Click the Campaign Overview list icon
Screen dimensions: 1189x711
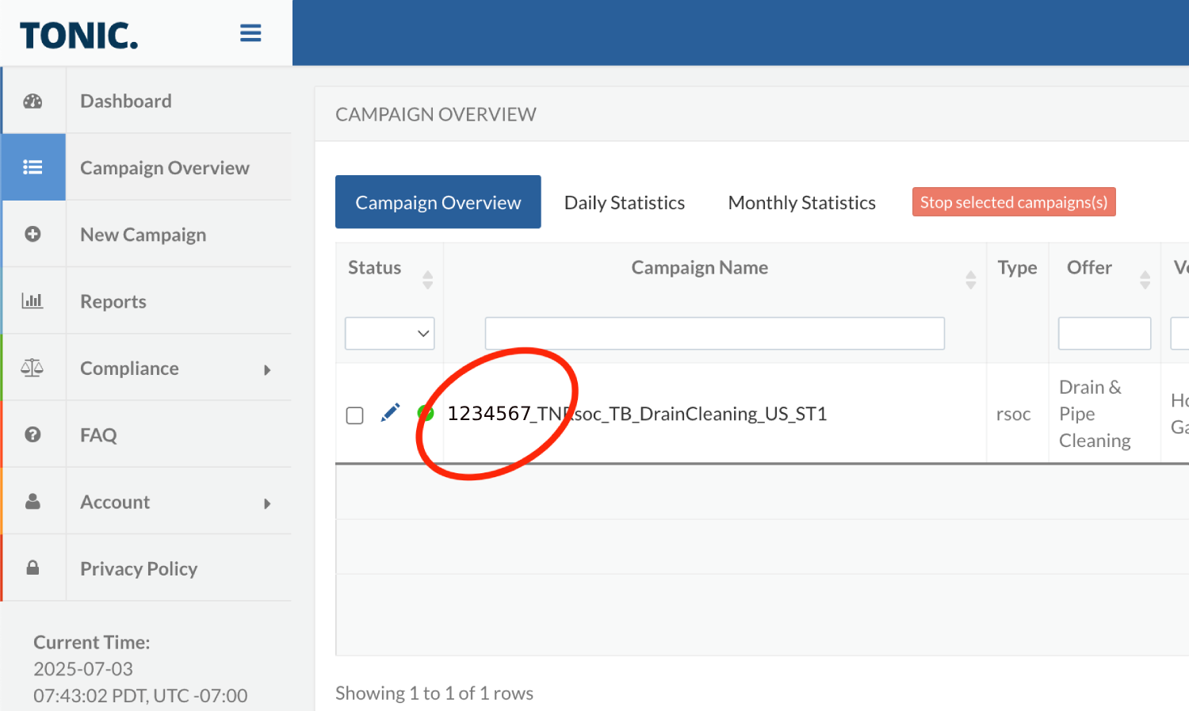(32, 167)
